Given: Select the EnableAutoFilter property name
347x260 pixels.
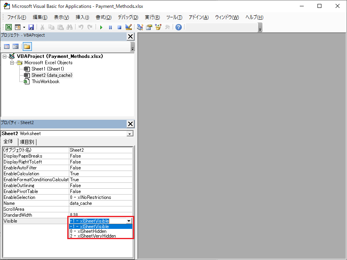Looking at the screenshot, I should 20,168.
